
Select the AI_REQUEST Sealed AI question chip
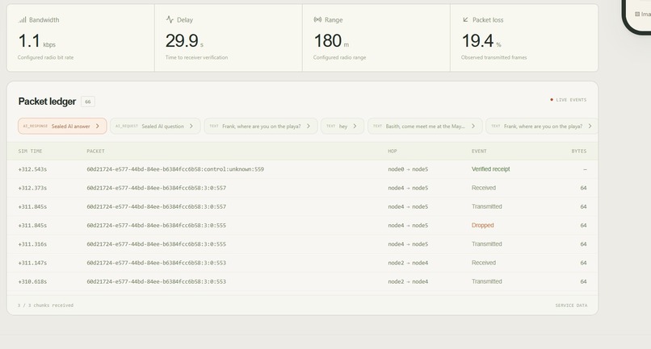[x=155, y=126]
